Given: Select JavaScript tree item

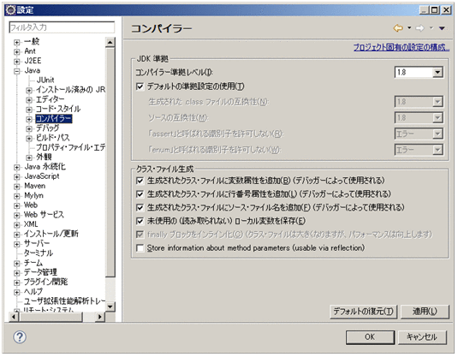Looking at the screenshot, I should pos(42,176).
